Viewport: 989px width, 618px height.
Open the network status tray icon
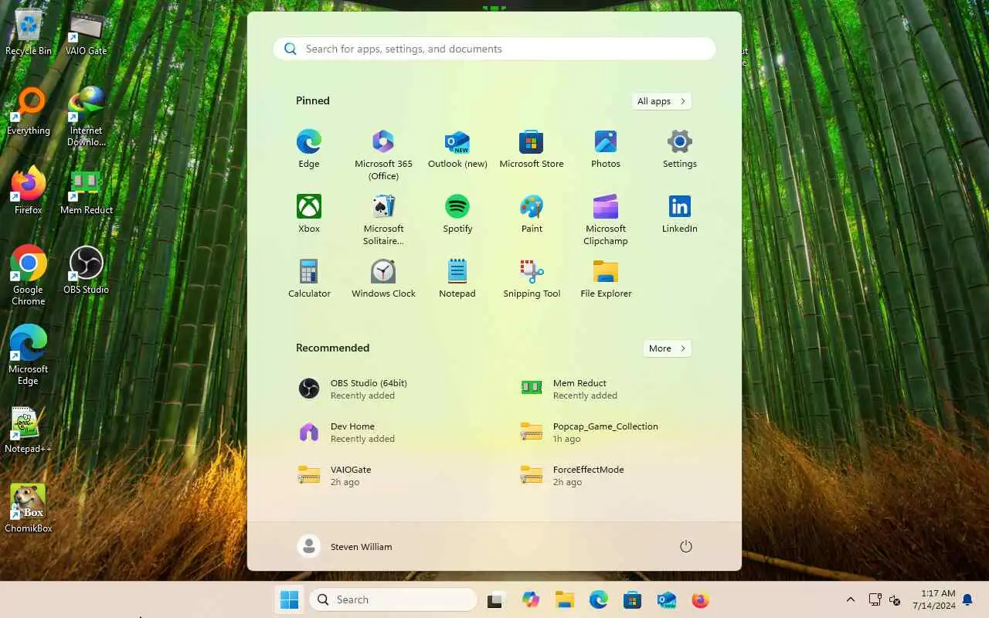pos(875,599)
